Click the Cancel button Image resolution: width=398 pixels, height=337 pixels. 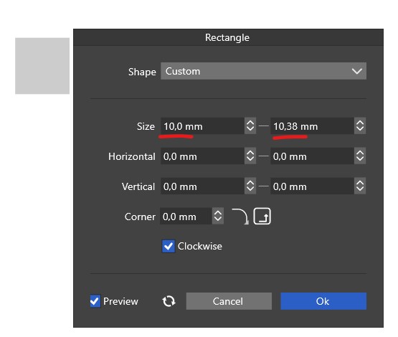pos(229,301)
